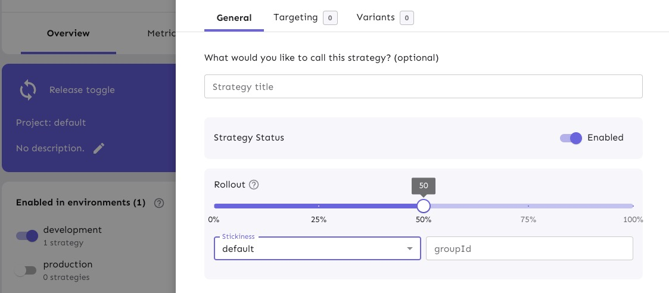
Task: Open the Variants tab
Action: click(x=375, y=17)
